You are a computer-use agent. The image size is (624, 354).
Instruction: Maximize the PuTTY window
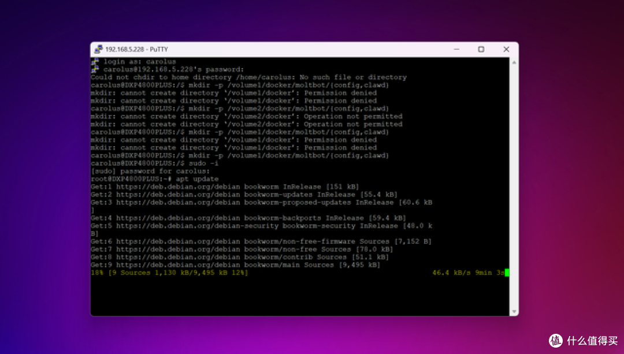click(481, 49)
